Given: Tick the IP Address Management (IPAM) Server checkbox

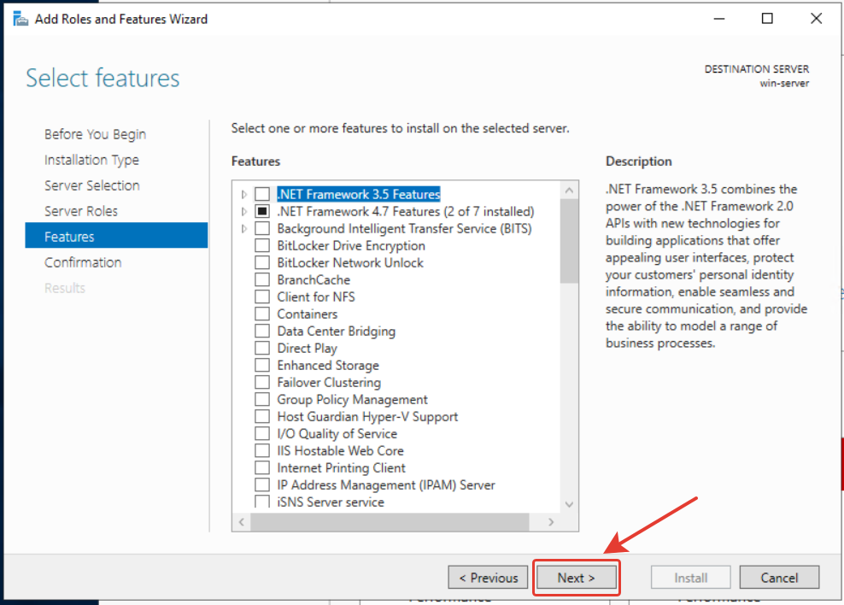Looking at the screenshot, I should pyautogui.click(x=262, y=485).
